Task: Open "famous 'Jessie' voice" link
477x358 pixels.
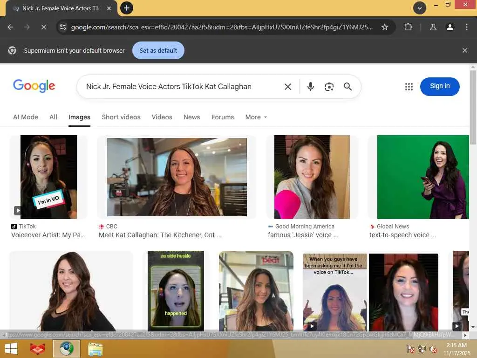Action: point(303,235)
